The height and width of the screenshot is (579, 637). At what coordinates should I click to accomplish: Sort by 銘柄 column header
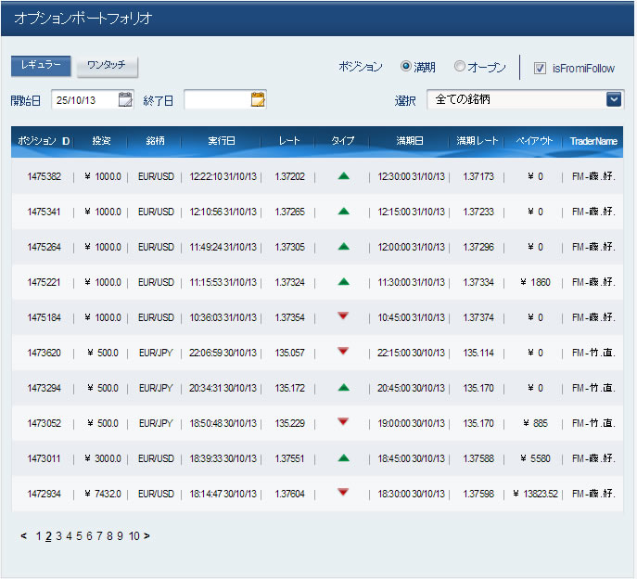click(155, 141)
